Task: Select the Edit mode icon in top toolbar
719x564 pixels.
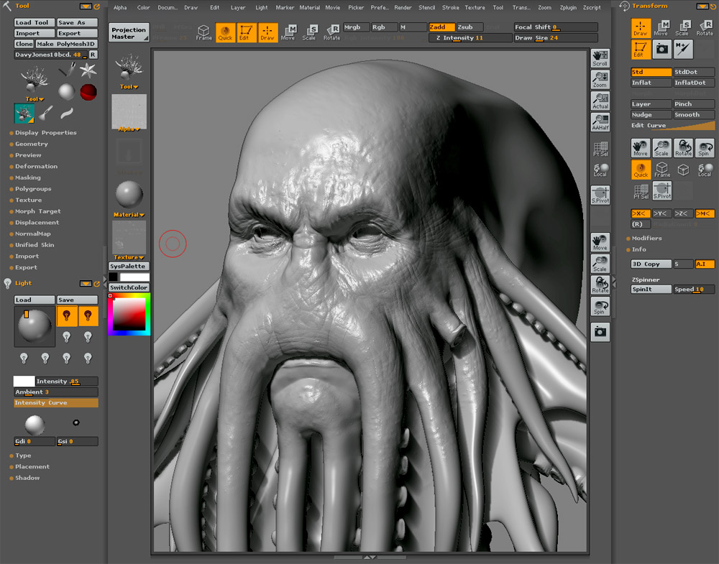Action: pos(246,32)
